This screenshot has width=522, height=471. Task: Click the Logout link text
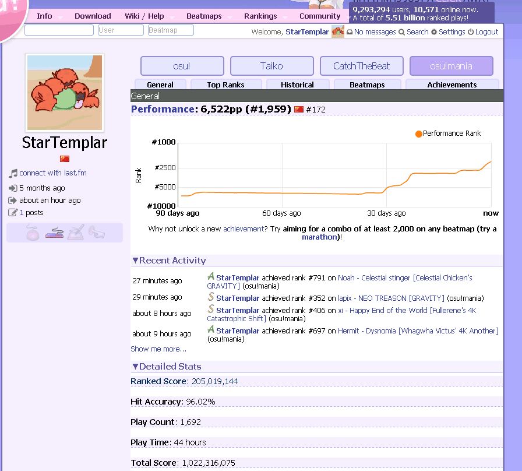(486, 32)
